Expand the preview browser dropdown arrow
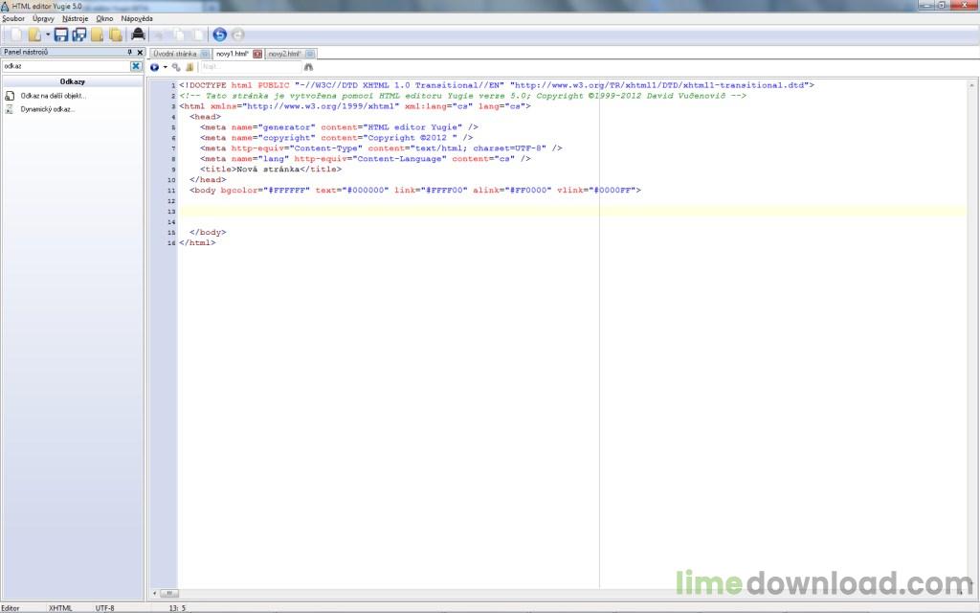980x613 pixels. click(x=165, y=67)
